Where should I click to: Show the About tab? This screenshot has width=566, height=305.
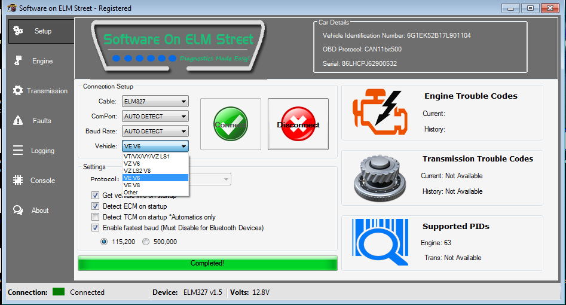click(x=41, y=211)
